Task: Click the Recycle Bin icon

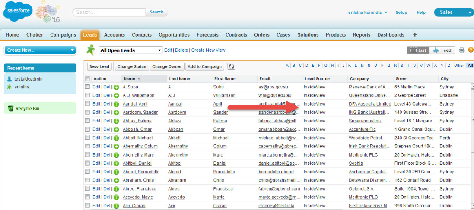Action: (x=10, y=109)
